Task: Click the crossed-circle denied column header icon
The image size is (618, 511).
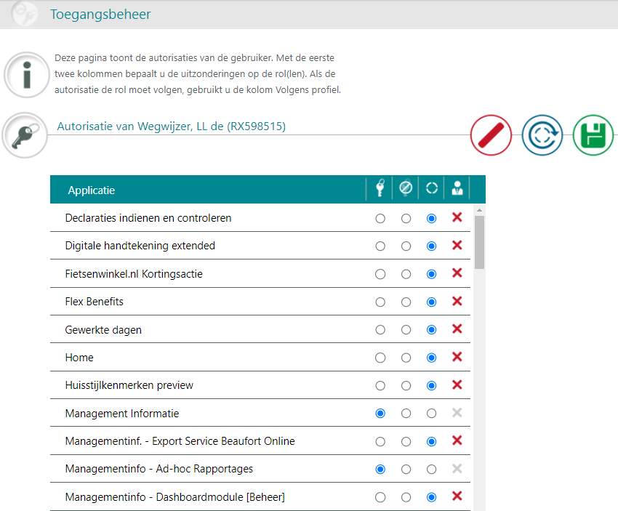Action: pos(406,188)
